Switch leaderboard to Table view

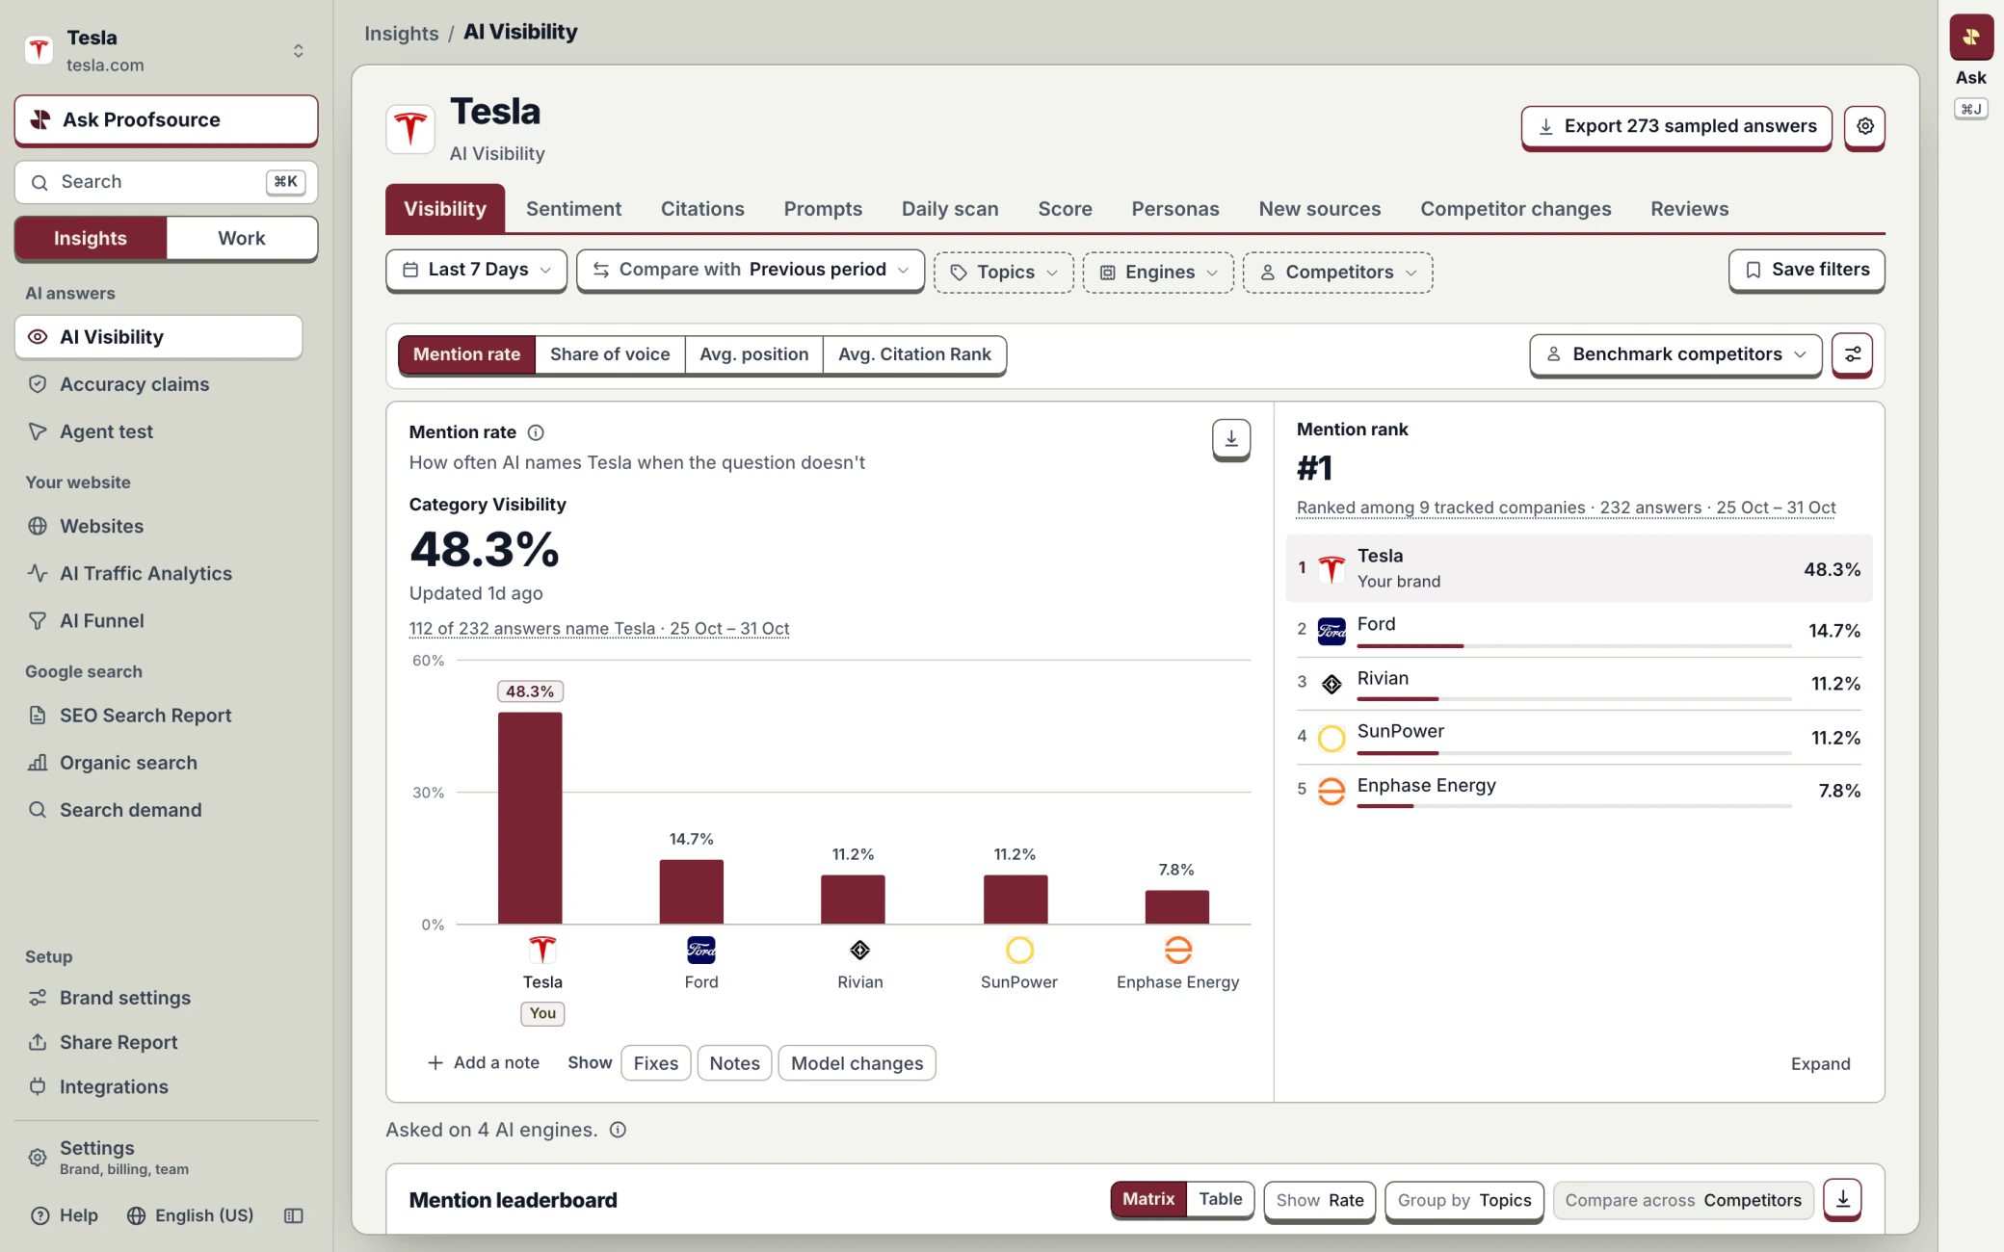point(1220,1199)
